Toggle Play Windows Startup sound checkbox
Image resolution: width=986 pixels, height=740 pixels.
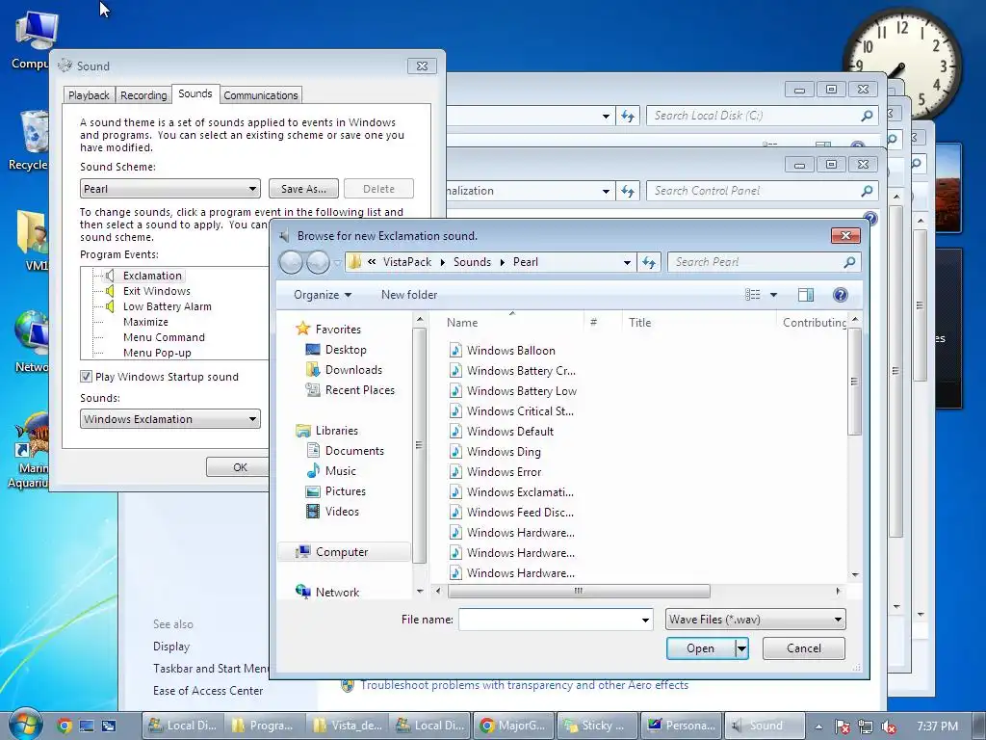click(86, 377)
